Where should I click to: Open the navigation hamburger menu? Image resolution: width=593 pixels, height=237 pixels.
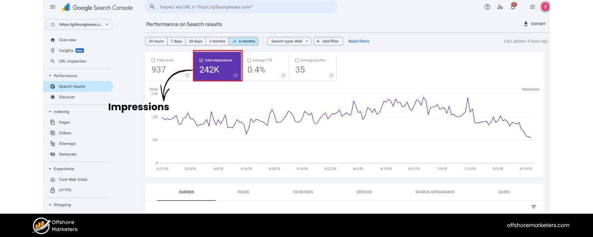coord(51,6)
